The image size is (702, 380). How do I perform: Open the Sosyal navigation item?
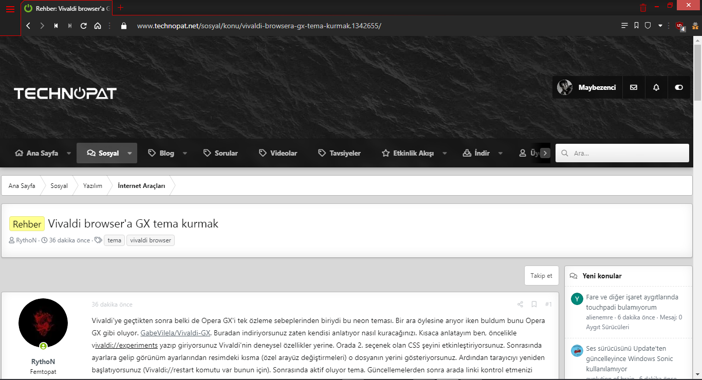click(x=103, y=153)
